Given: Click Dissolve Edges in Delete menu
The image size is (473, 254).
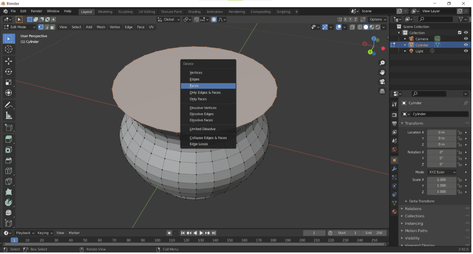Looking at the screenshot, I should pos(202,114).
